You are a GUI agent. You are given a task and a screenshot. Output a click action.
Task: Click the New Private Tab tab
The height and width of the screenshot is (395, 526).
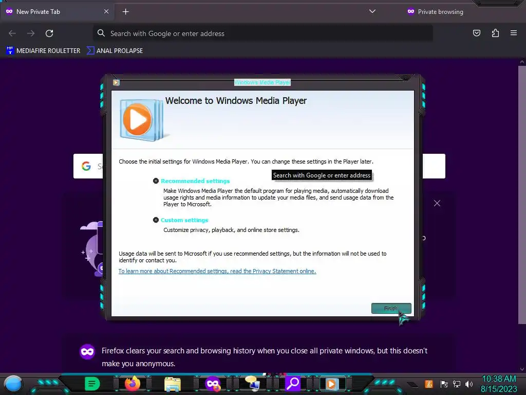point(57,12)
